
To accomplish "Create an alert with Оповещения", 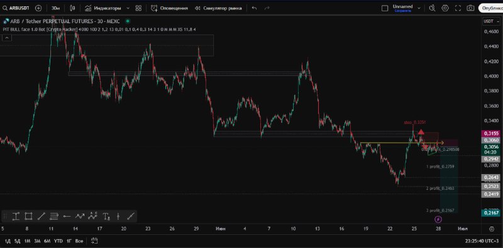I will 169,8.
